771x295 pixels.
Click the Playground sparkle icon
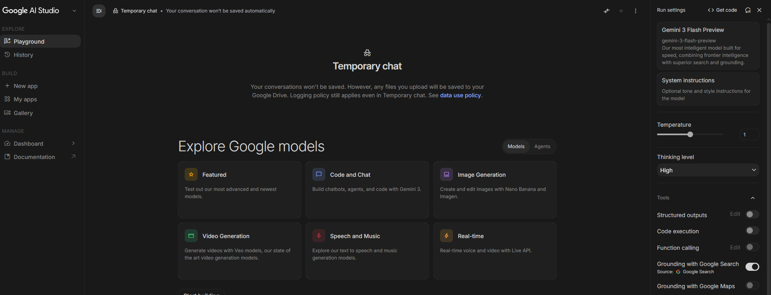coord(7,41)
